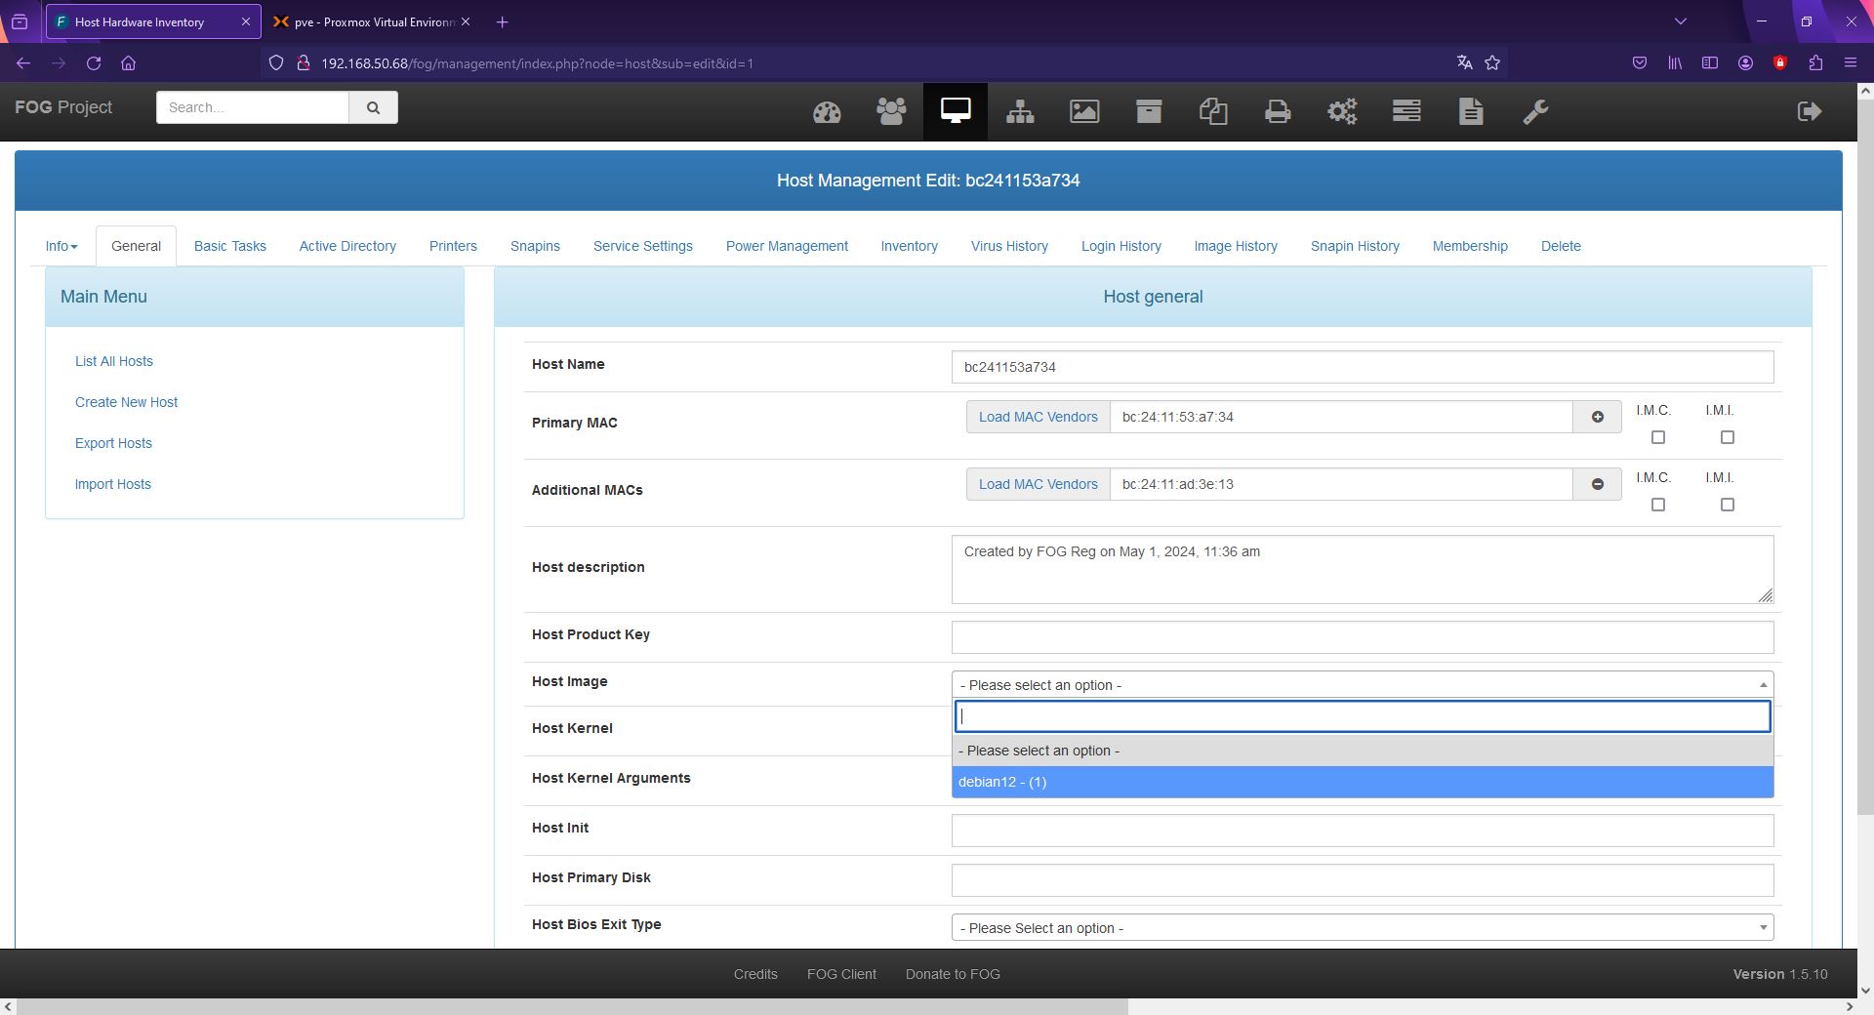Select debian12 - (1) image option

(x=1363, y=782)
